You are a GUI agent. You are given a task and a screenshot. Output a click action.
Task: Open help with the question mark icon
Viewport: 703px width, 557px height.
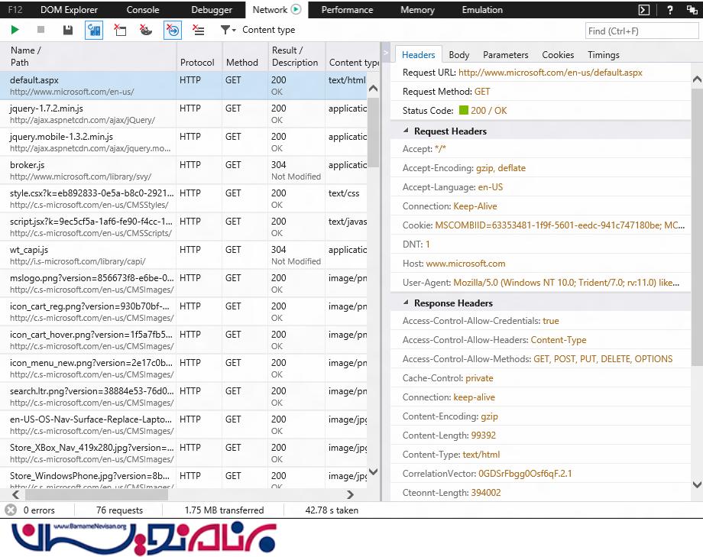[669, 10]
